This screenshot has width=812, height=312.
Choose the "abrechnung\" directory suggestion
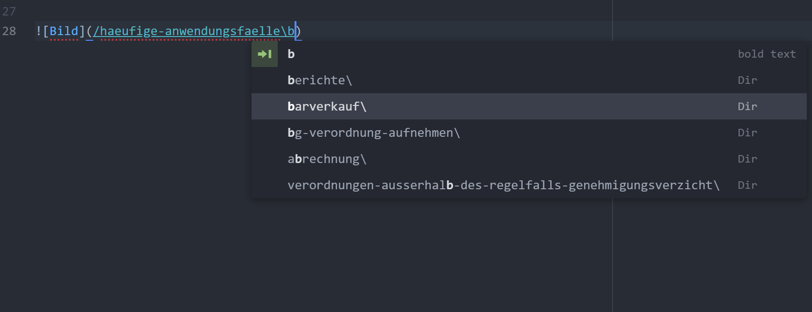point(327,159)
